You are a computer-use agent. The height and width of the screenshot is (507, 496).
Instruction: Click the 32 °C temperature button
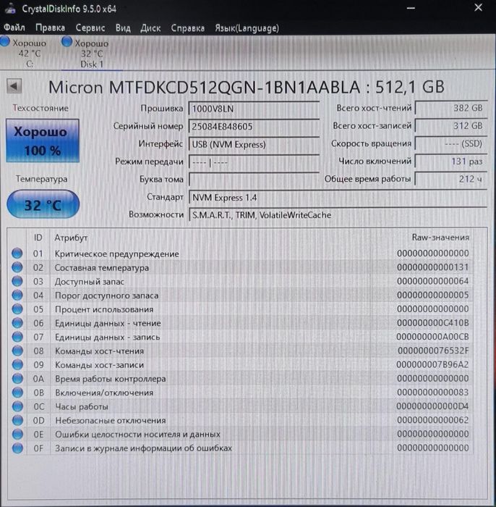[43, 205]
